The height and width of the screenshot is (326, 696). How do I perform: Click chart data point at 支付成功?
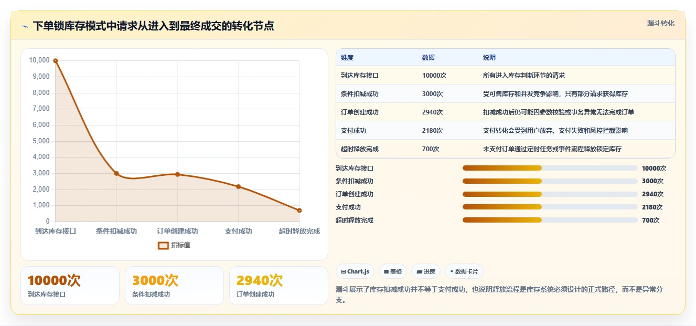point(238,186)
